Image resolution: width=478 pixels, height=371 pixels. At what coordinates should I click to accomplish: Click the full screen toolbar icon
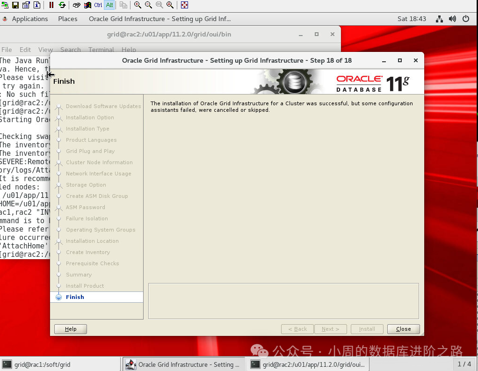pyautogui.click(x=184, y=5)
